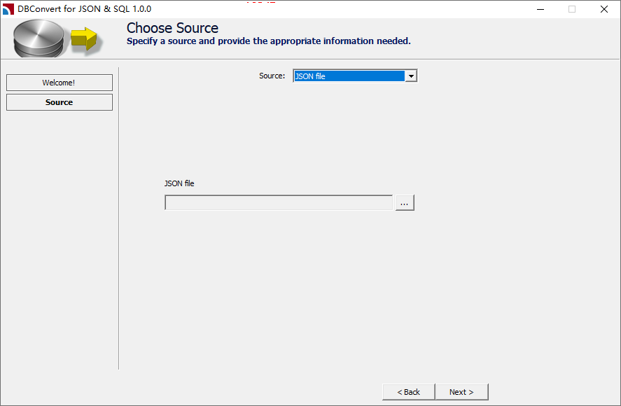Go back with the Back button
Image resolution: width=621 pixels, height=406 pixels.
(407, 391)
